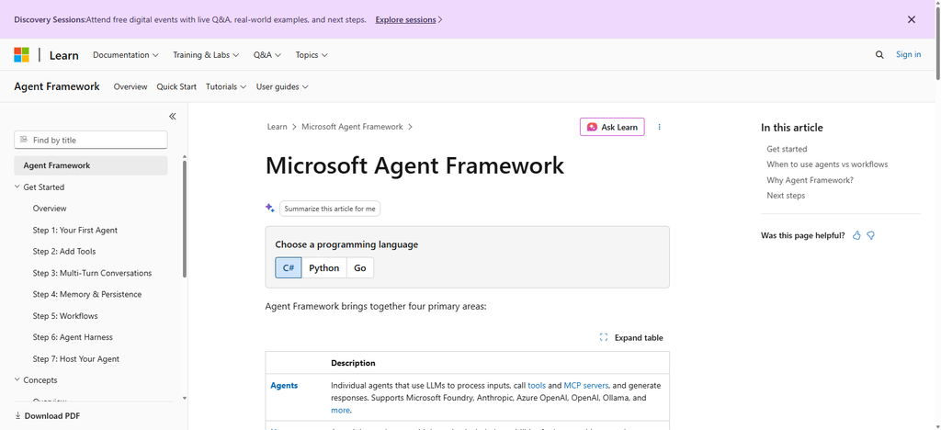Open Step 7: Host Your Agent

(x=76, y=358)
